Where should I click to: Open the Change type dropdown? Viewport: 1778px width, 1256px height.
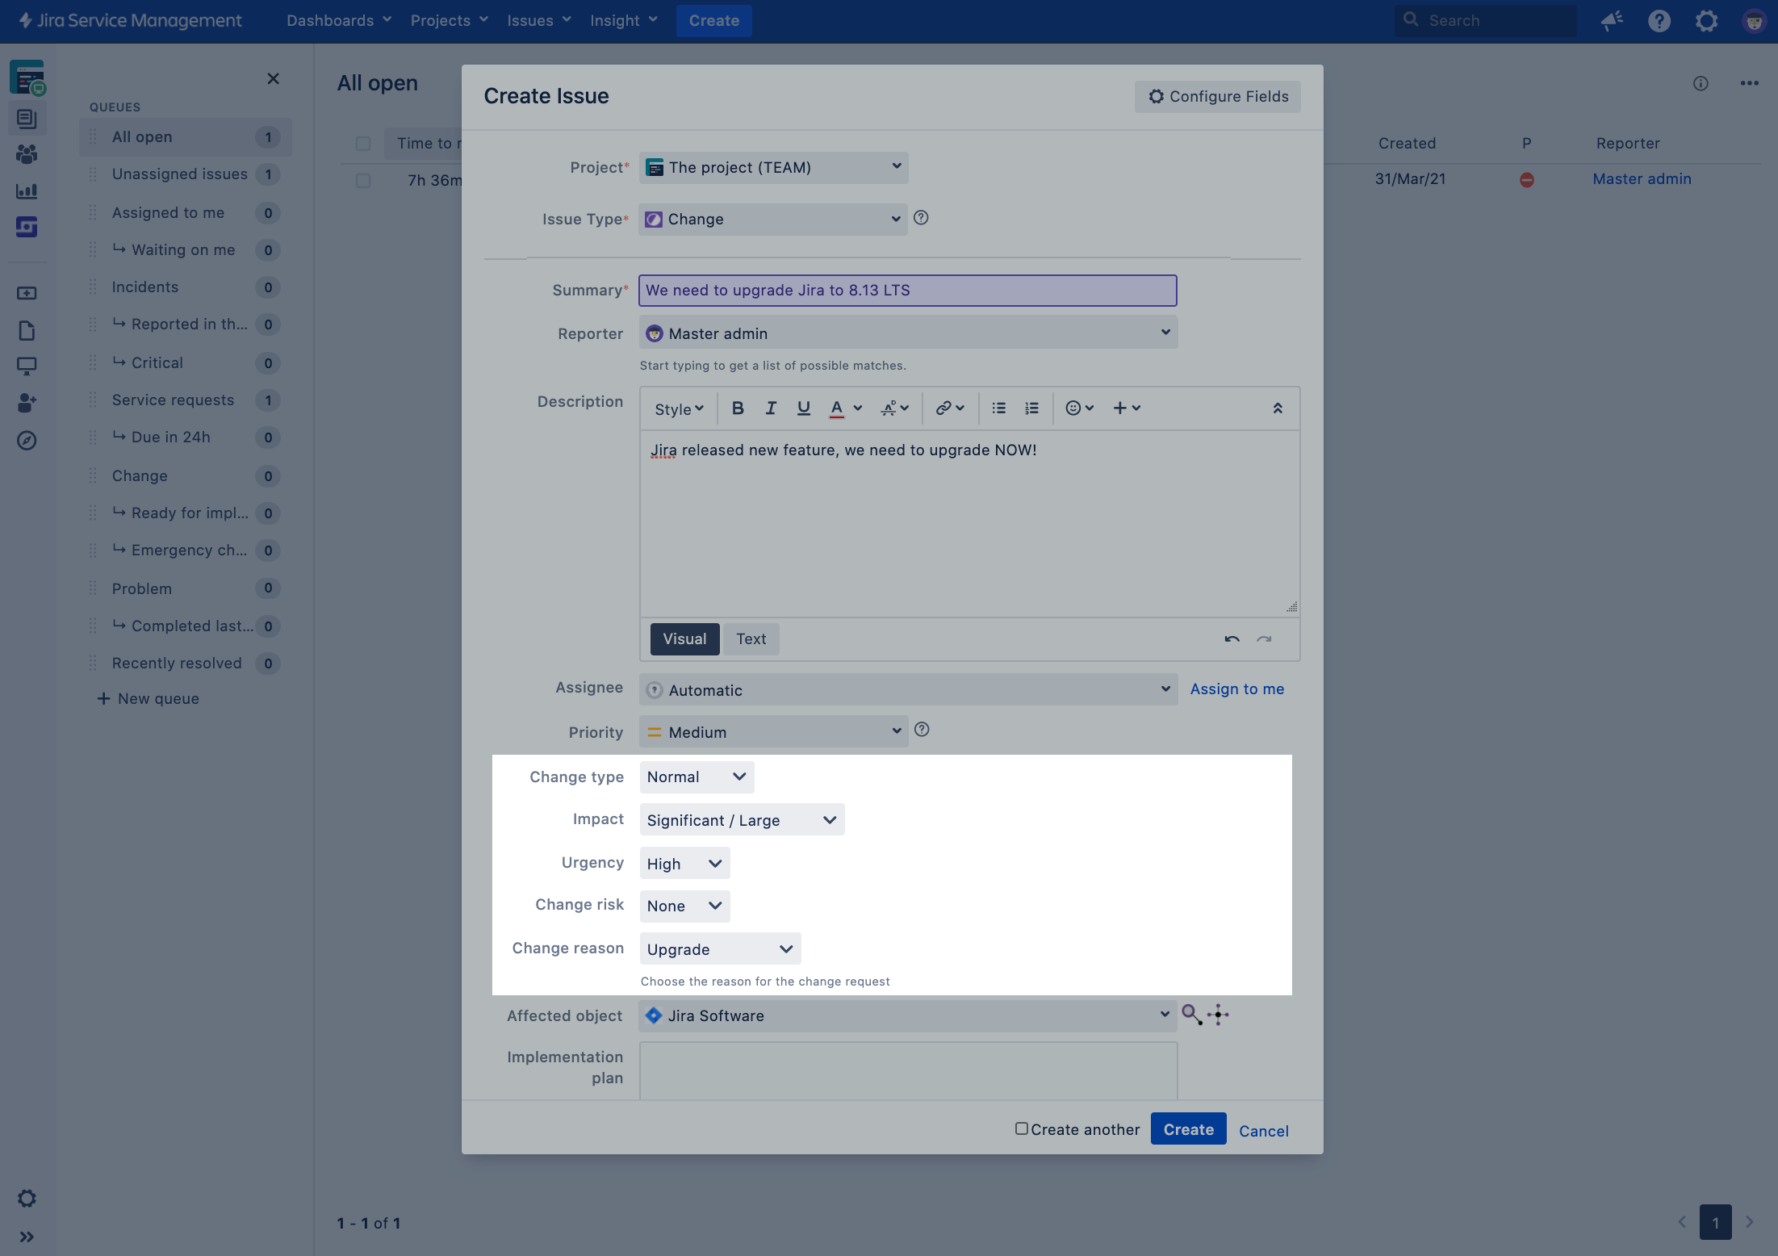[x=697, y=777]
